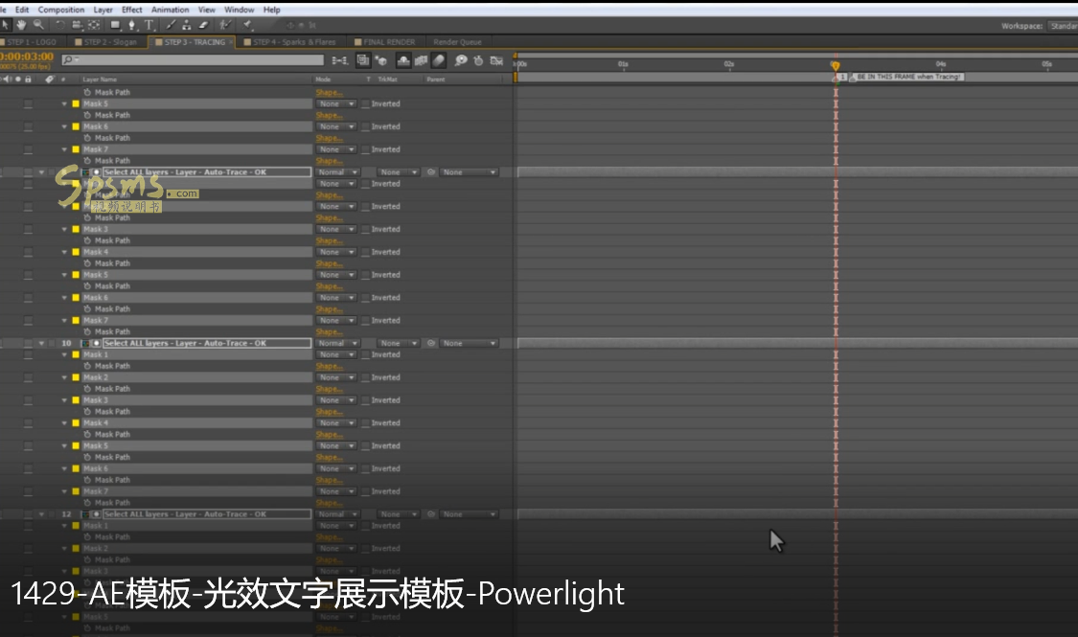Viewport: 1078px width, 637px height.
Task: Check Inverted for Mask 6 under layer 10
Action: click(366, 468)
